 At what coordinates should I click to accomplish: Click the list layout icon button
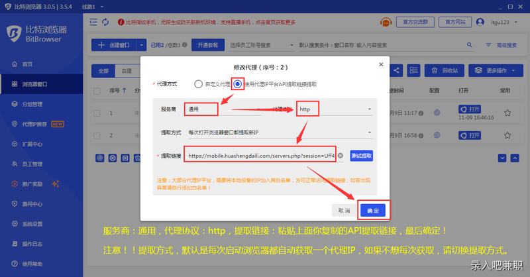point(413,70)
